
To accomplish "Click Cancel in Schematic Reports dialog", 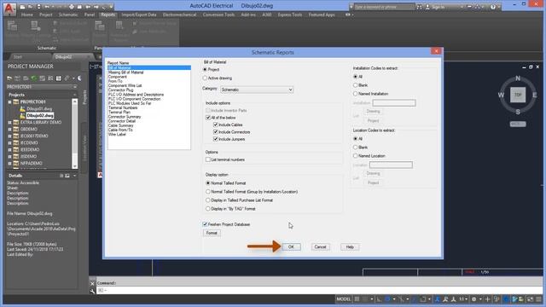I will (x=321, y=246).
